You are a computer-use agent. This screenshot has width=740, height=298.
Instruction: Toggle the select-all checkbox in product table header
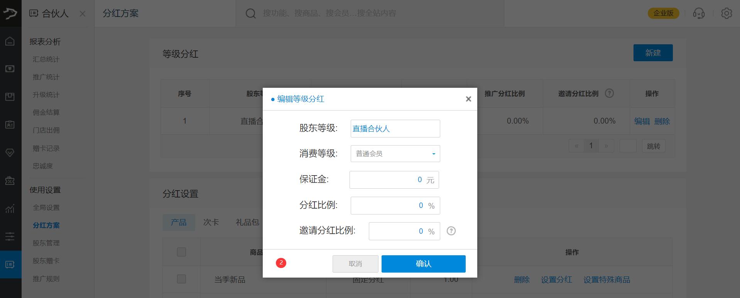pos(181,252)
